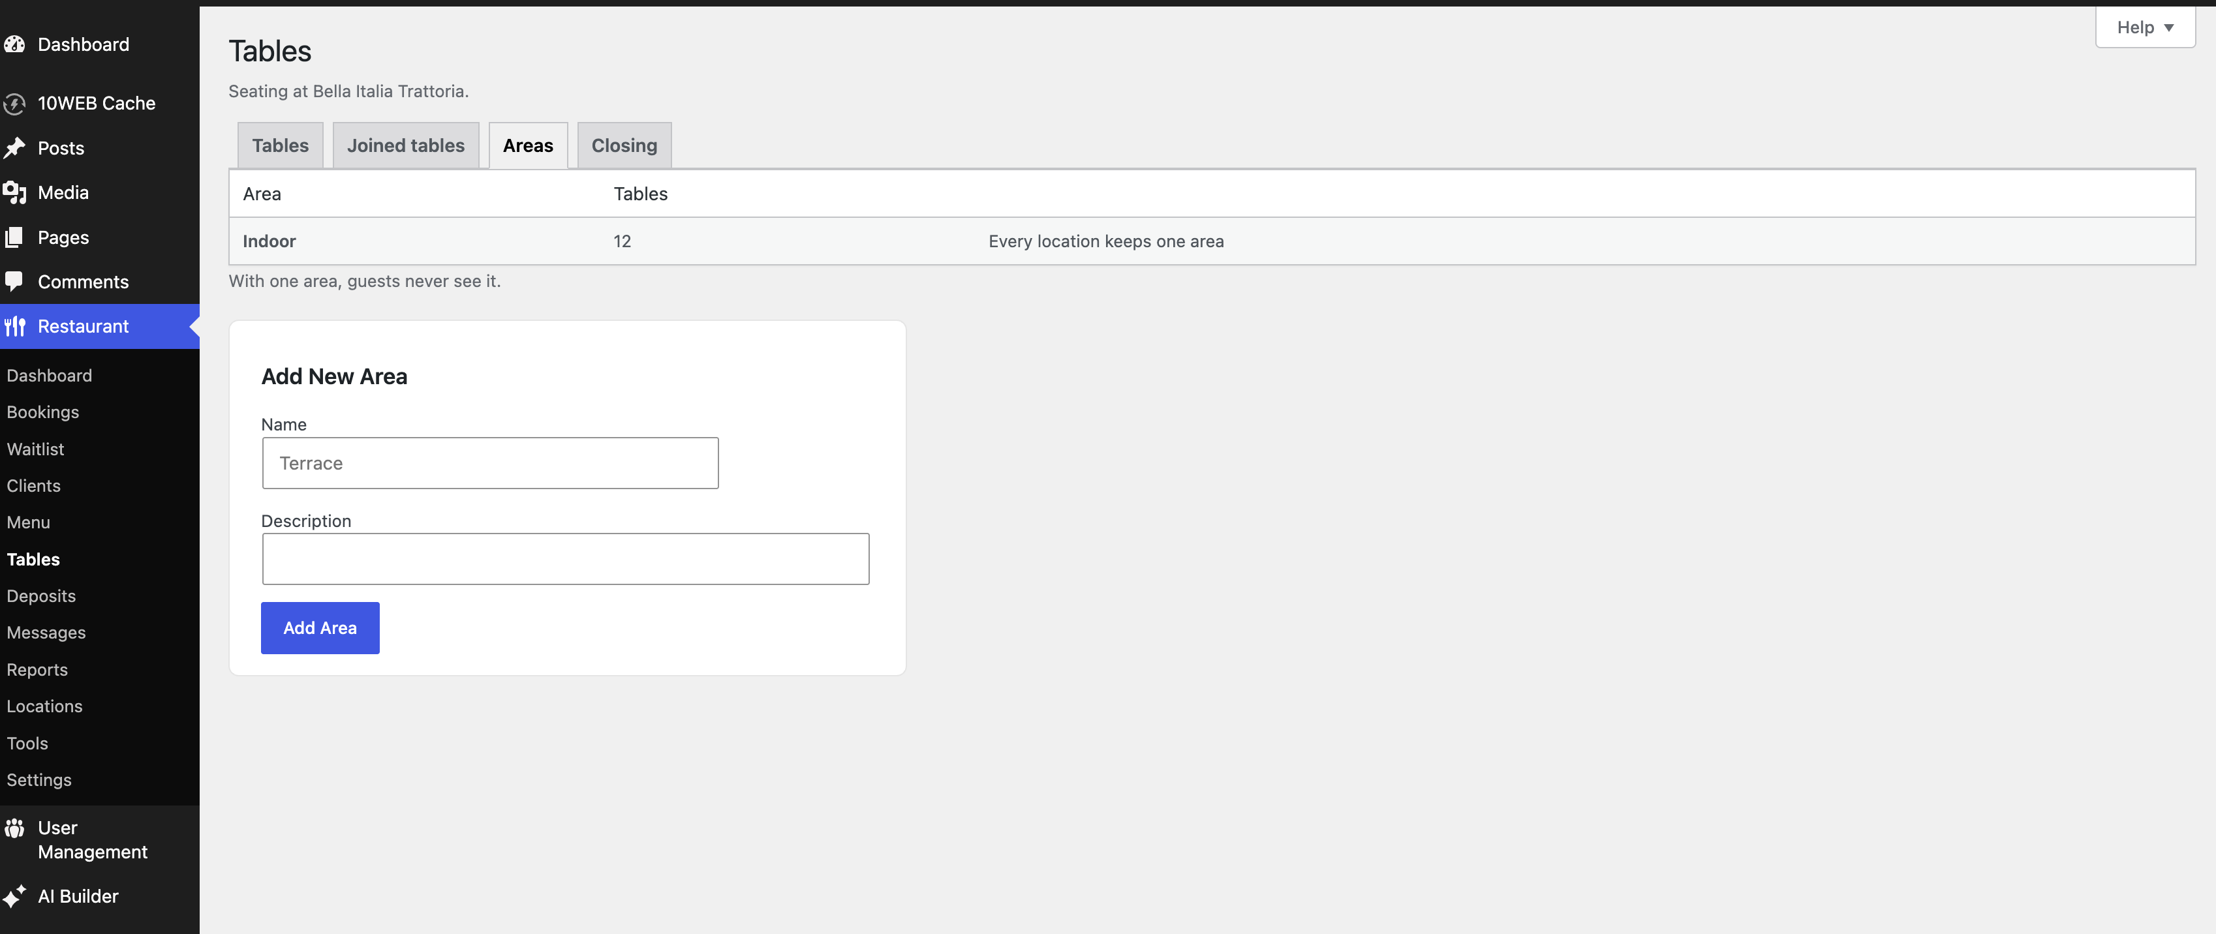The image size is (2216, 934).
Task: Open Reports in Restaurant submenu
Action: tap(37, 670)
